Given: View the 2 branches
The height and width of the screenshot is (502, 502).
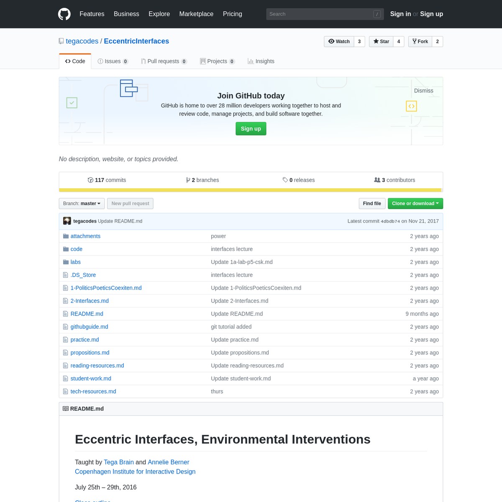Looking at the screenshot, I should (x=202, y=180).
